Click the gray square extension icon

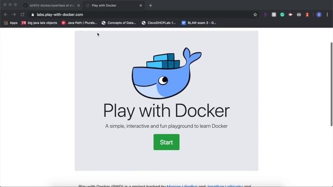(x=274, y=15)
